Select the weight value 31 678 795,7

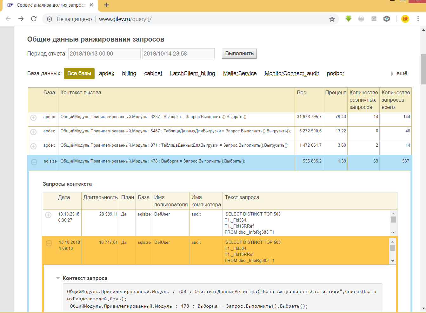click(309, 117)
